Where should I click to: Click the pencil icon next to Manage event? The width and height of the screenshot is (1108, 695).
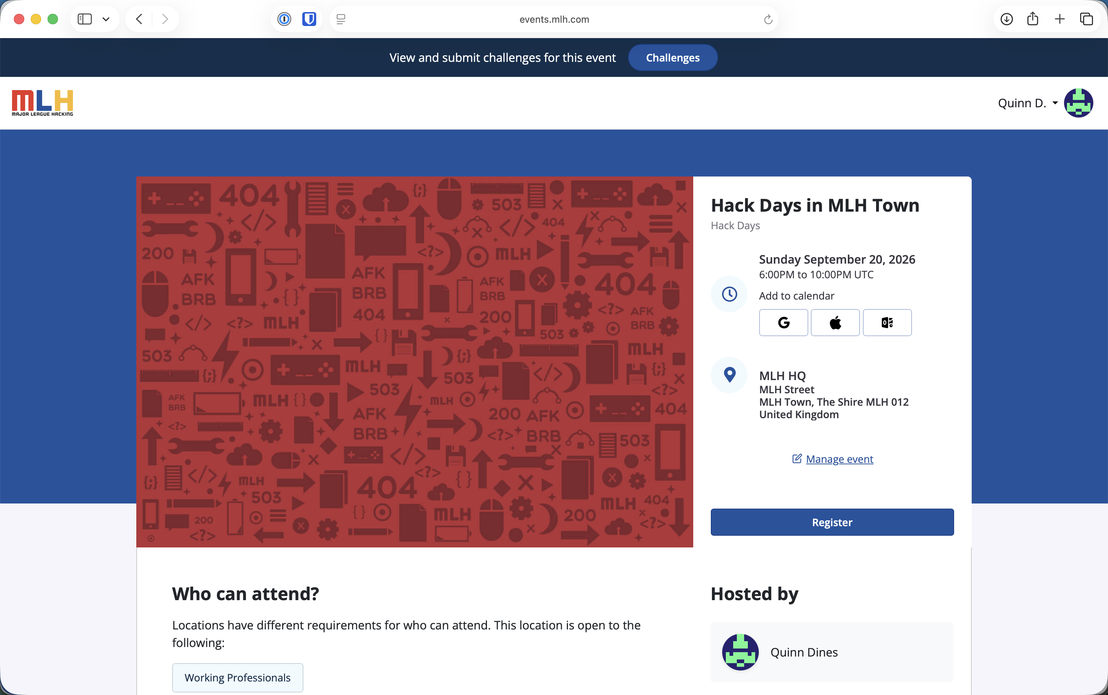(797, 459)
